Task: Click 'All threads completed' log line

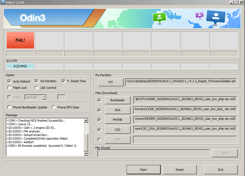Action: [x=42, y=146]
